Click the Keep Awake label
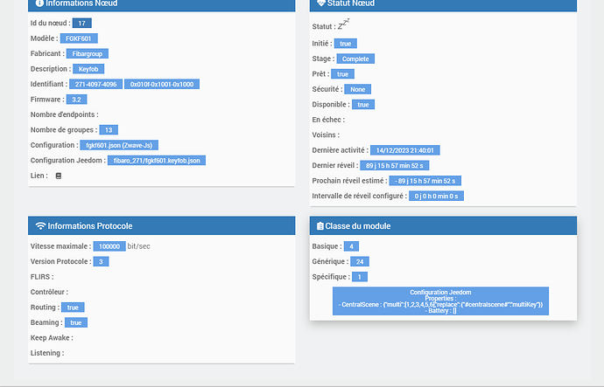 pyautogui.click(x=52, y=338)
